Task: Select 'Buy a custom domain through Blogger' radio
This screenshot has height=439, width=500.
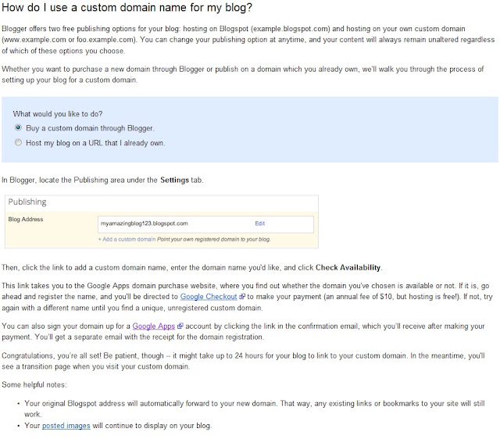Action: click(18, 127)
